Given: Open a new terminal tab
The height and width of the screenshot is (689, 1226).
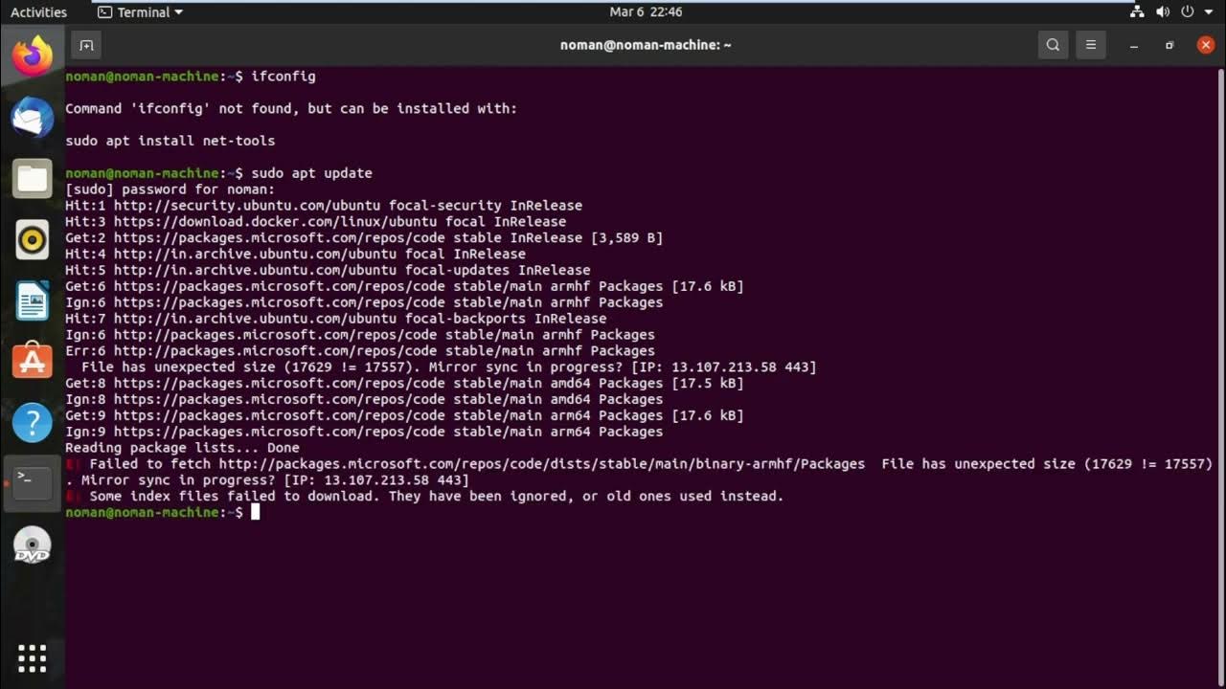Looking at the screenshot, I should pos(86,45).
